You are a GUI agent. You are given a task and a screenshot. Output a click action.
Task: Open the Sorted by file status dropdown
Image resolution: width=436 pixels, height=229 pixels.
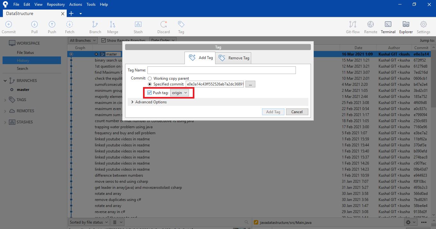(x=89, y=222)
